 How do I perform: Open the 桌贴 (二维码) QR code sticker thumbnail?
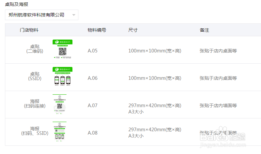[63, 49]
